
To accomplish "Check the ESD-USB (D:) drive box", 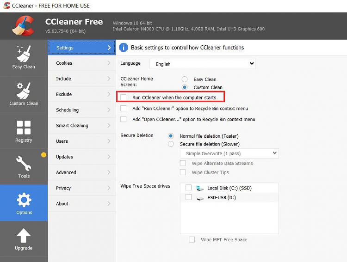I will [189, 197].
